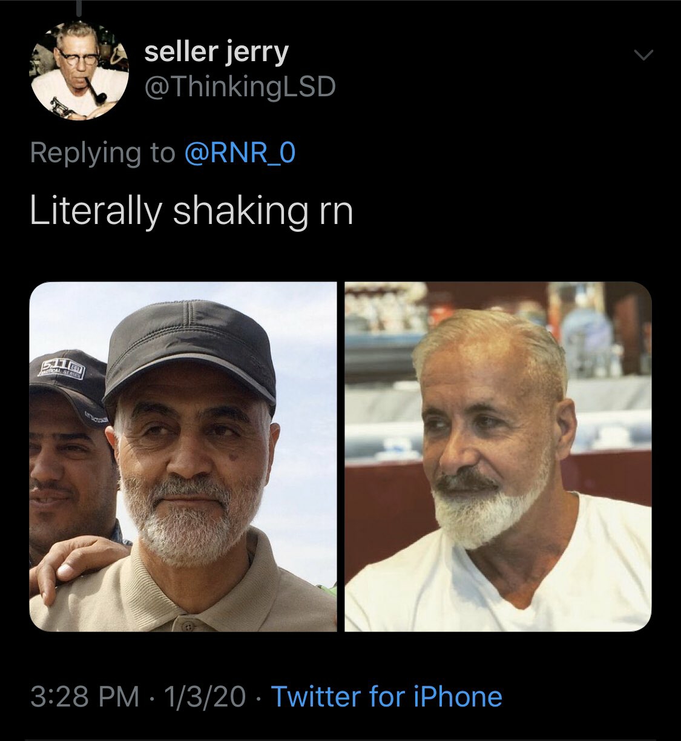The width and height of the screenshot is (681, 741).
Task: Tap the 1/3/20 date label
Action: click(205, 696)
